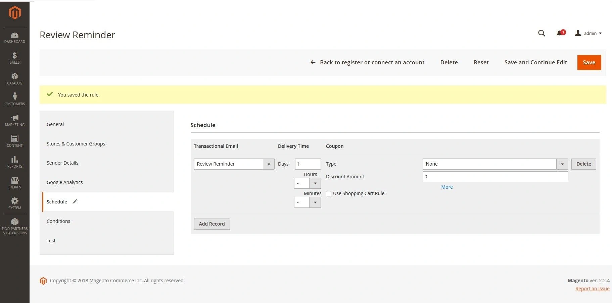
Task: Click the Magento logo
Action: [x=14, y=13]
